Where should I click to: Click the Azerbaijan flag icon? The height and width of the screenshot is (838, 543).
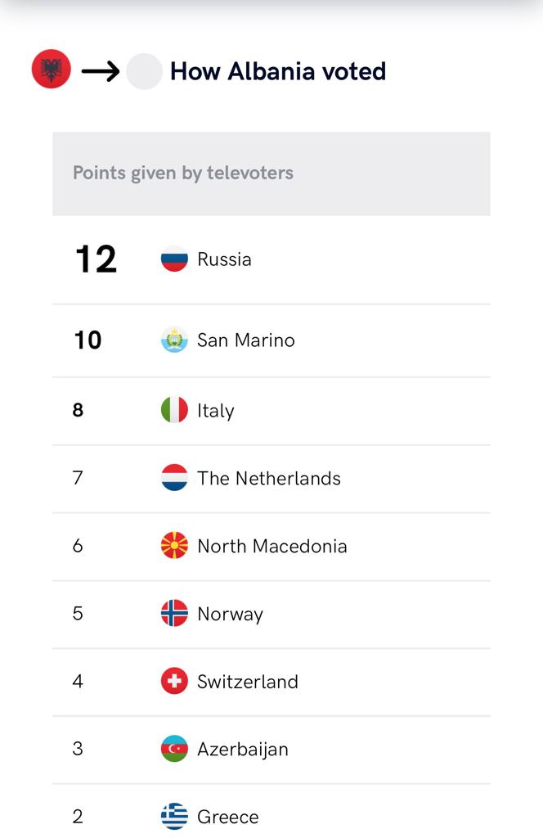(174, 749)
